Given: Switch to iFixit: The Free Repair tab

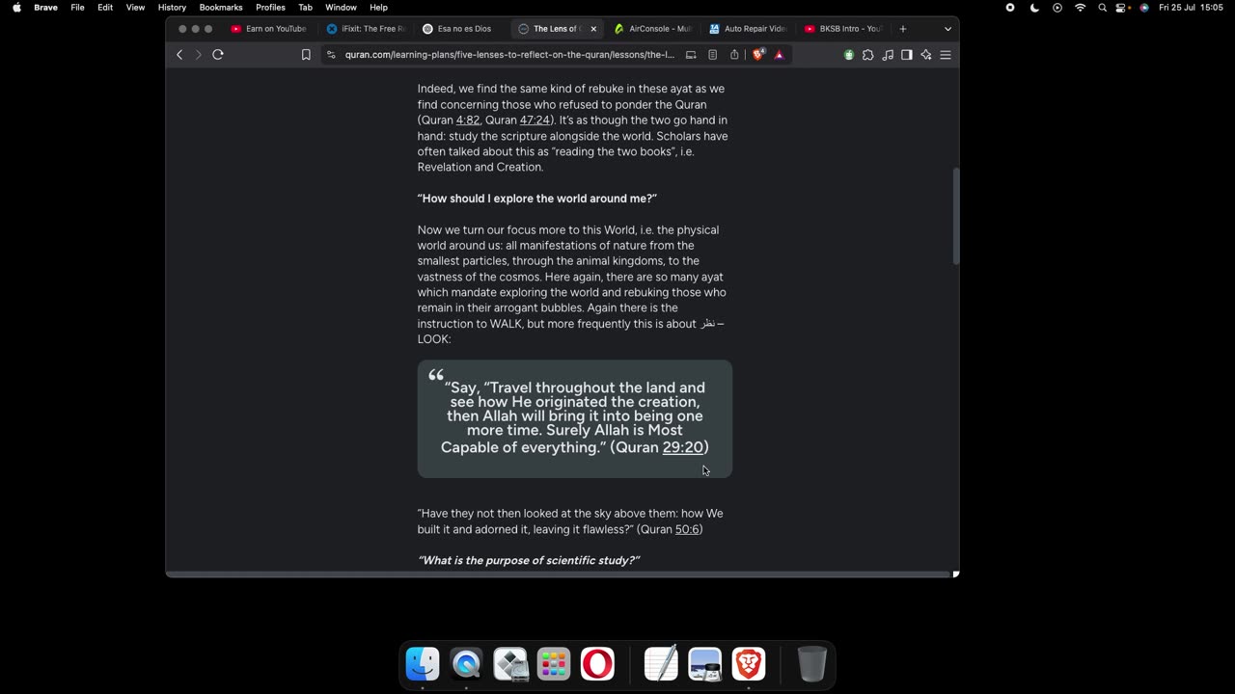Looking at the screenshot, I should click(x=366, y=29).
